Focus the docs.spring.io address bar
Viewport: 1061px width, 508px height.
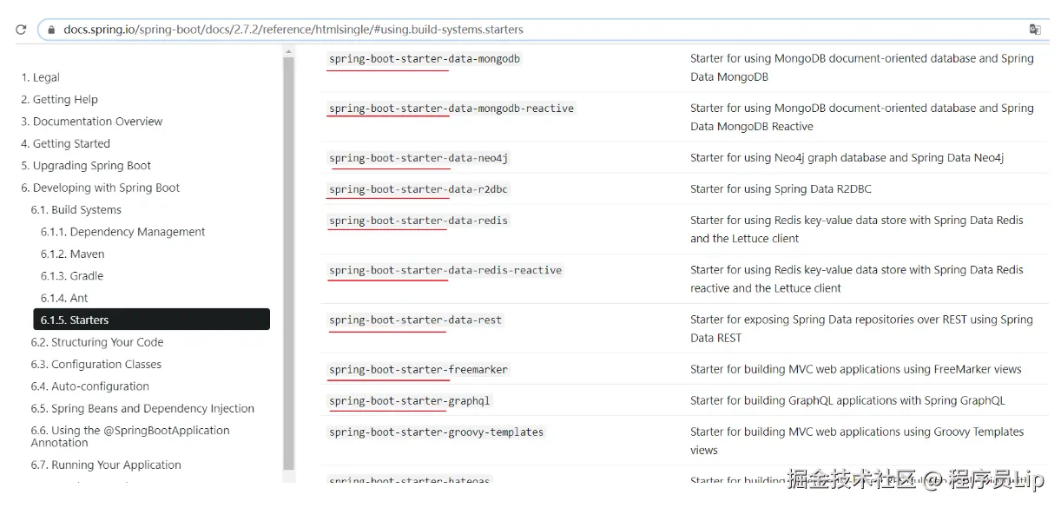(543, 30)
